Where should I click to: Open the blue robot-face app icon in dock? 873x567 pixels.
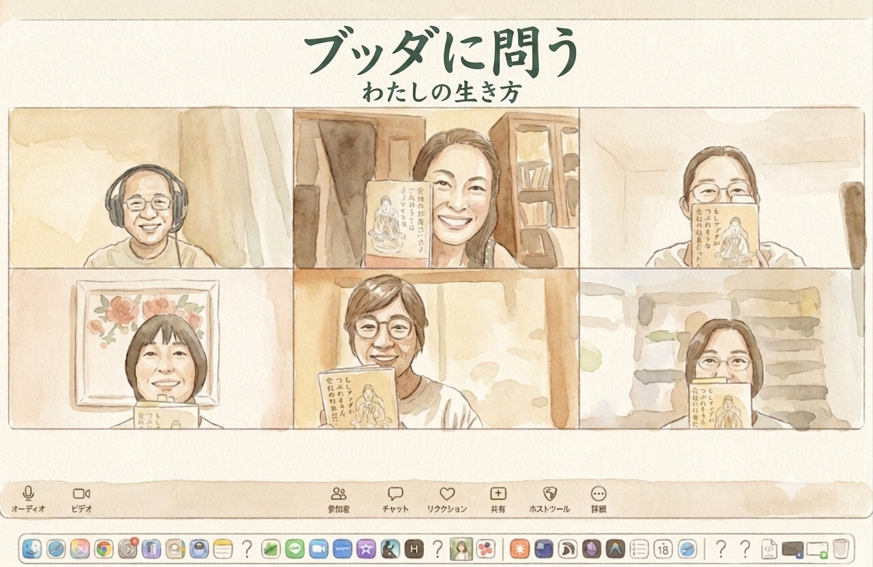click(x=199, y=549)
